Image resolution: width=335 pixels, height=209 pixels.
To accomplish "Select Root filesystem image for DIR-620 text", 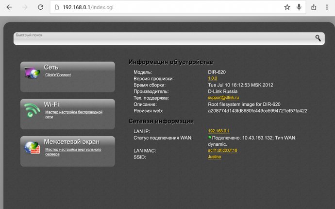I will pyautogui.click(x=244, y=104).
